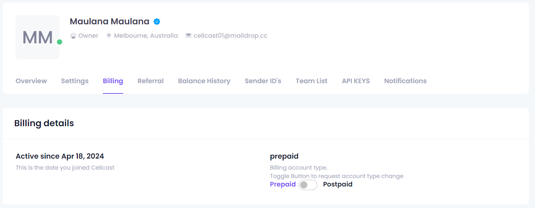The height and width of the screenshot is (208, 535).
Task: Go to the Referral tab
Action: pyautogui.click(x=151, y=81)
